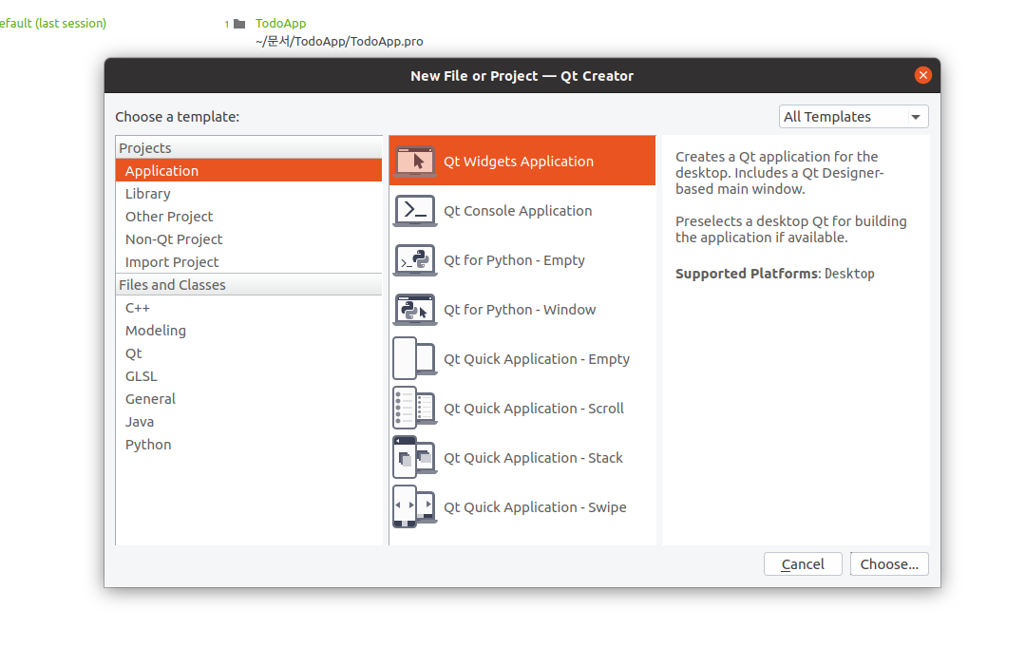Select the Java files category

pyautogui.click(x=248, y=422)
